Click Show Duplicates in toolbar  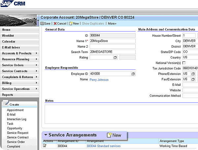93,24
